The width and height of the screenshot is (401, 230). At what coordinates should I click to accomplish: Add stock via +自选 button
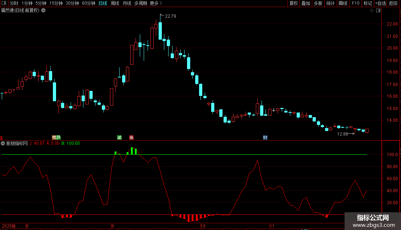click(x=380, y=3)
